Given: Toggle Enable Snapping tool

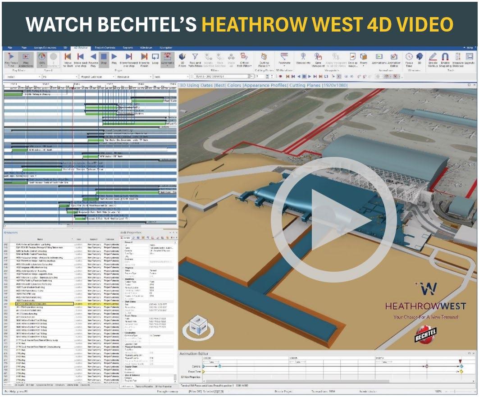Looking at the screenshot, I should 445,60.
